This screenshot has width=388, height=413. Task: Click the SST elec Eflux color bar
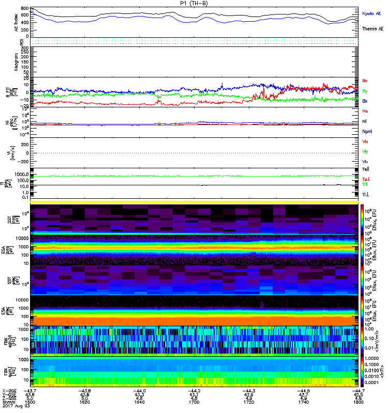[362, 280]
